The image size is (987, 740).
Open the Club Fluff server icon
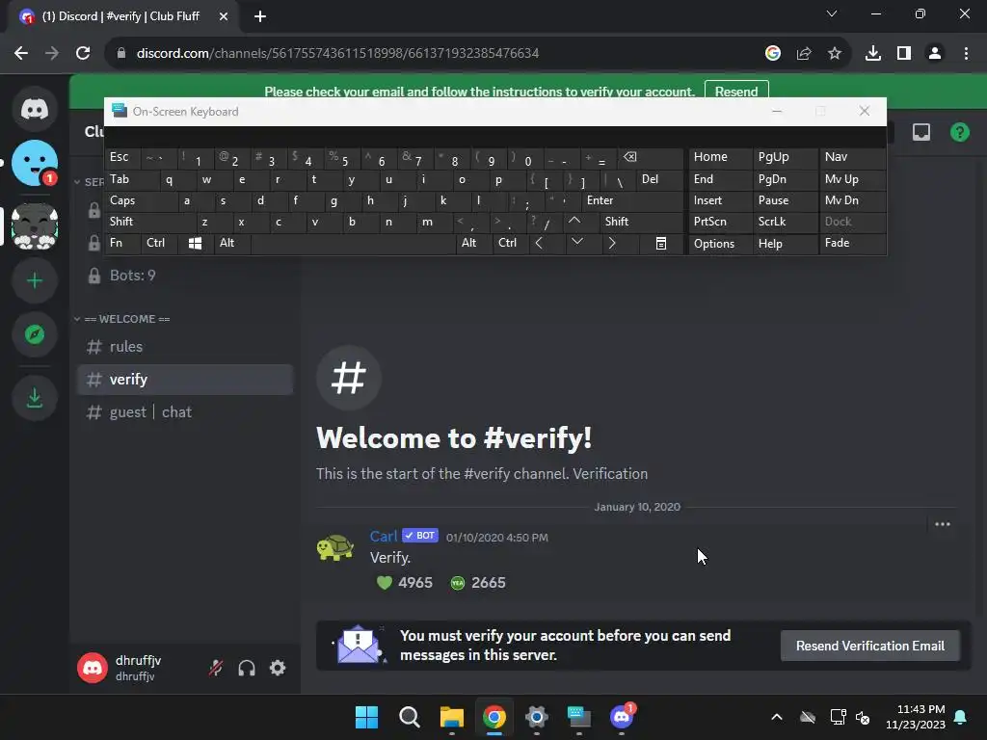pos(35,225)
